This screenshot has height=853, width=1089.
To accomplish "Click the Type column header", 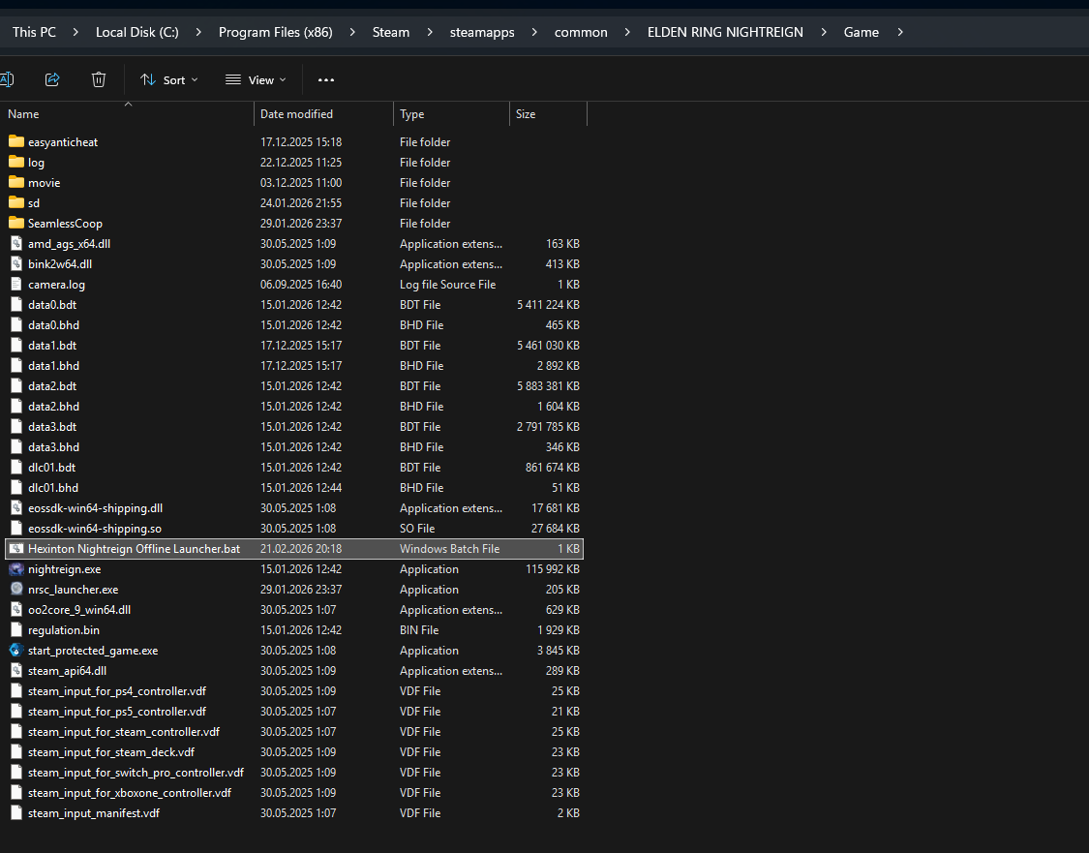I will tap(412, 114).
